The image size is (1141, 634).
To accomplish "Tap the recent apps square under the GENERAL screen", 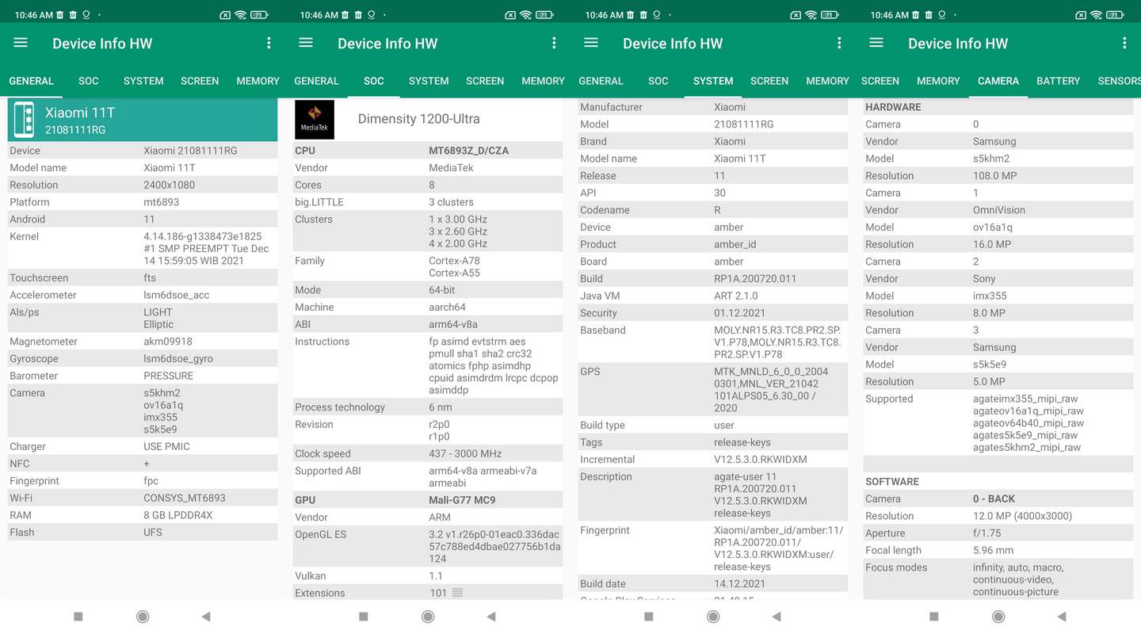I will click(78, 617).
